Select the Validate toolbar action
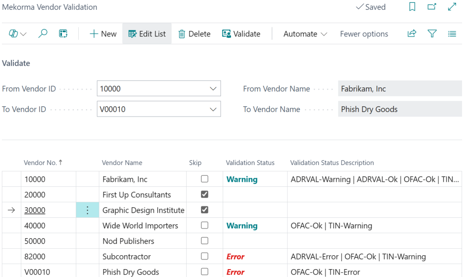The image size is (463, 277). point(242,33)
